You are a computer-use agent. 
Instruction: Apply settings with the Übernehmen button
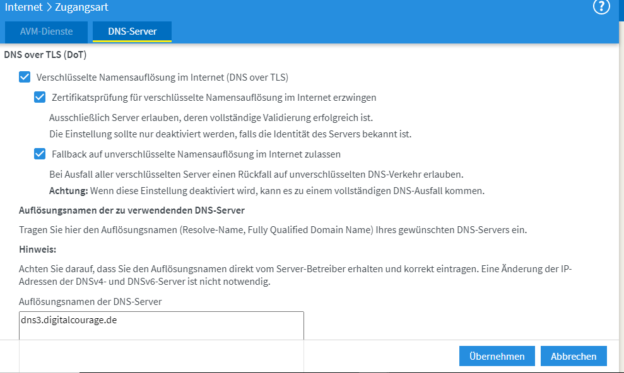point(497,357)
